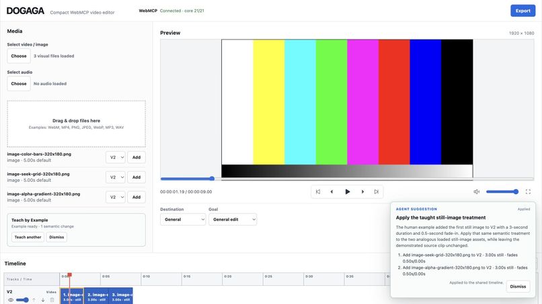Click the red playhead marker on the timeline
Image resolution: width=542 pixels, height=304 pixels.
[69, 275]
